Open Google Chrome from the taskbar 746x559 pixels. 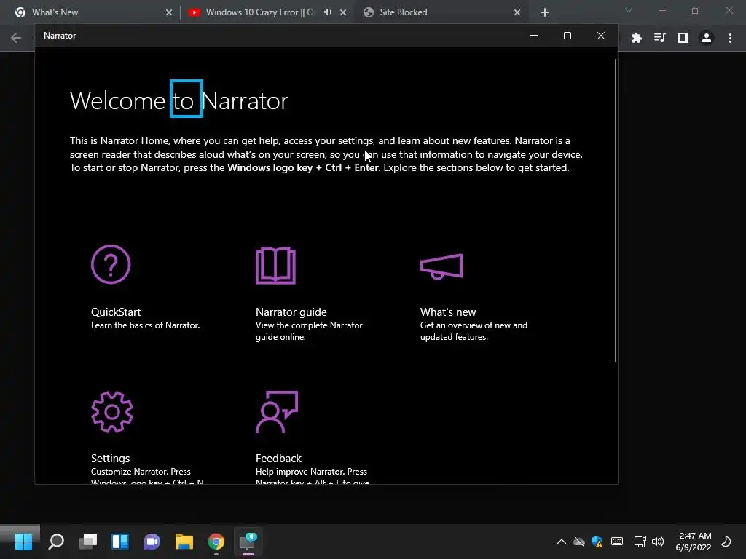tap(216, 542)
